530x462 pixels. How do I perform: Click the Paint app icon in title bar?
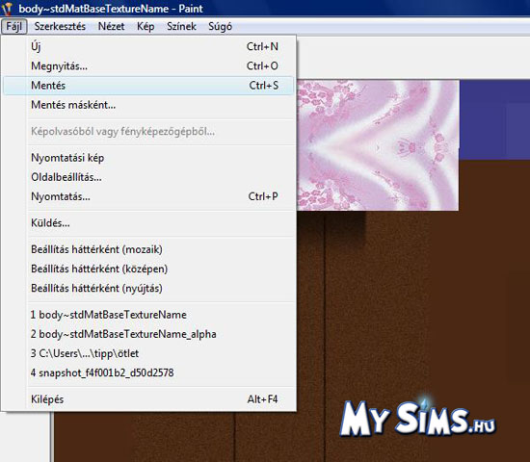pos(7,8)
